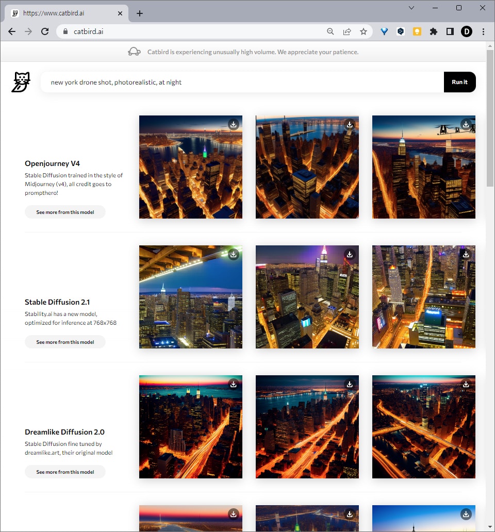Open first Openjourney V4 city thumbnail
This screenshot has width=495, height=532.
(191, 167)
